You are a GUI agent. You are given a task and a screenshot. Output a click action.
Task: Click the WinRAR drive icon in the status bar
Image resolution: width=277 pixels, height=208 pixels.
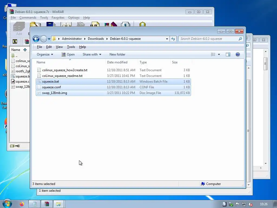pos(12,146)
